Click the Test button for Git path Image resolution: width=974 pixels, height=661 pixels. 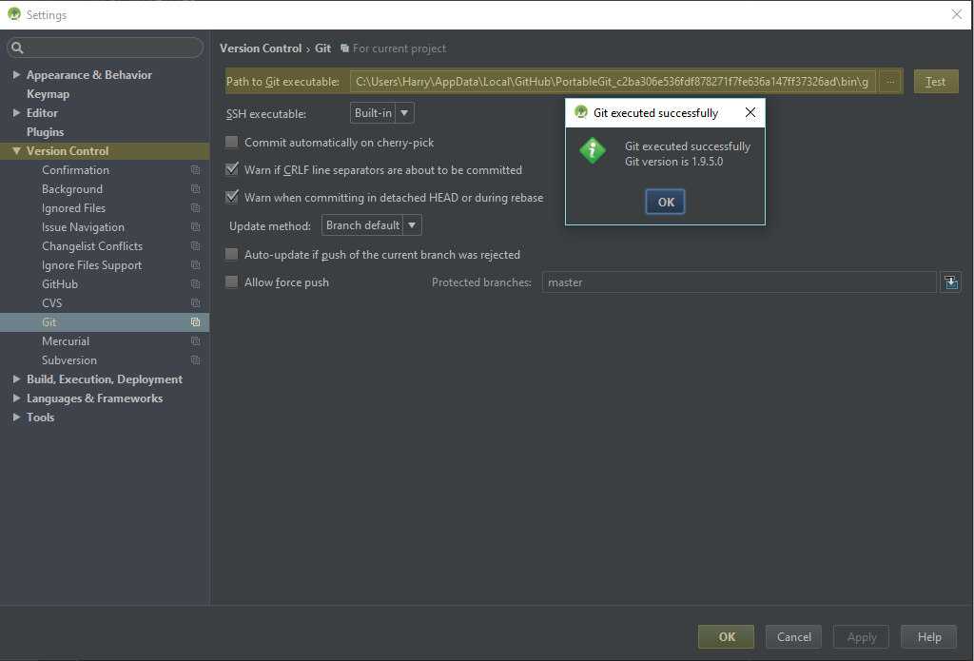936,82
